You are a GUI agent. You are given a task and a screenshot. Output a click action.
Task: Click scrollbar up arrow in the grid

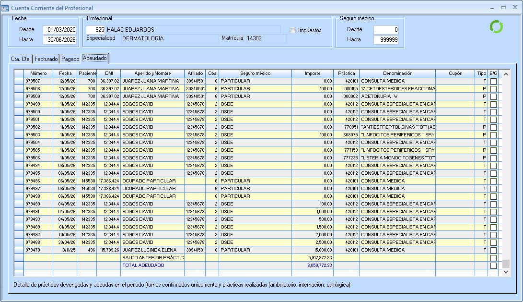pyautogui.click(x=506, y=74)
